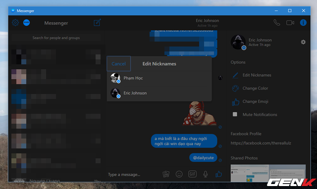Click Eric Johnson name in chat header
This screenshot has height=189, width=317.
(x=207, y=21)
